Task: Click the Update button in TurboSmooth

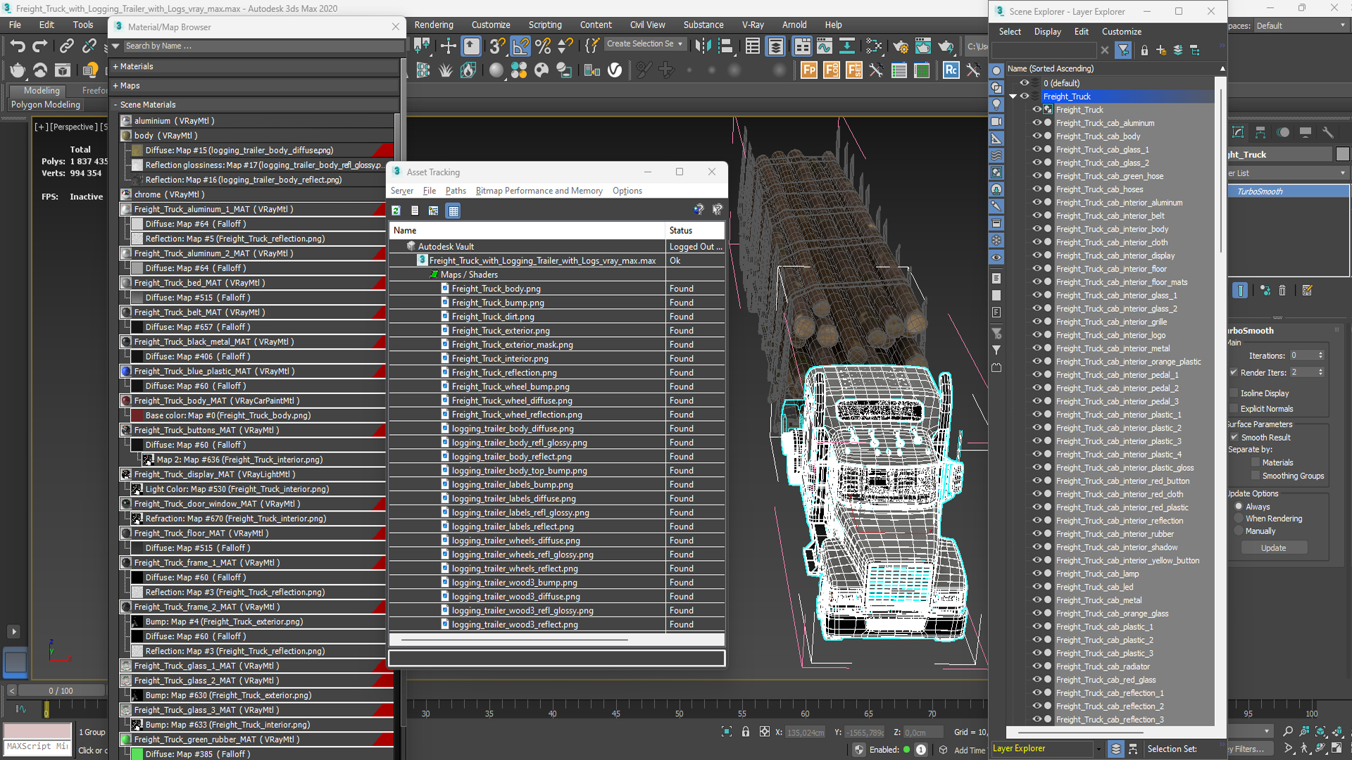Action: tap(1273, 547)
